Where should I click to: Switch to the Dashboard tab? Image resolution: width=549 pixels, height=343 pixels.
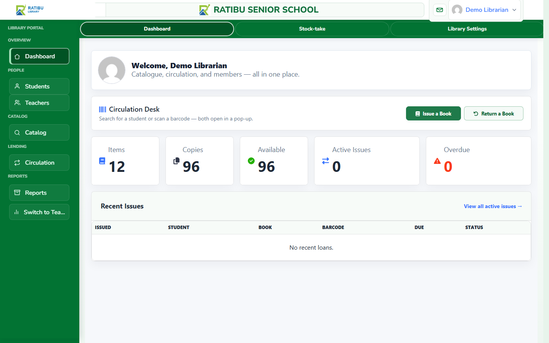157,29
